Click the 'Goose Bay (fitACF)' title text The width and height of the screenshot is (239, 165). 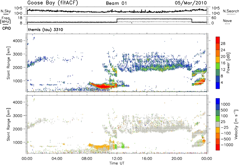[x=53, y=3]
